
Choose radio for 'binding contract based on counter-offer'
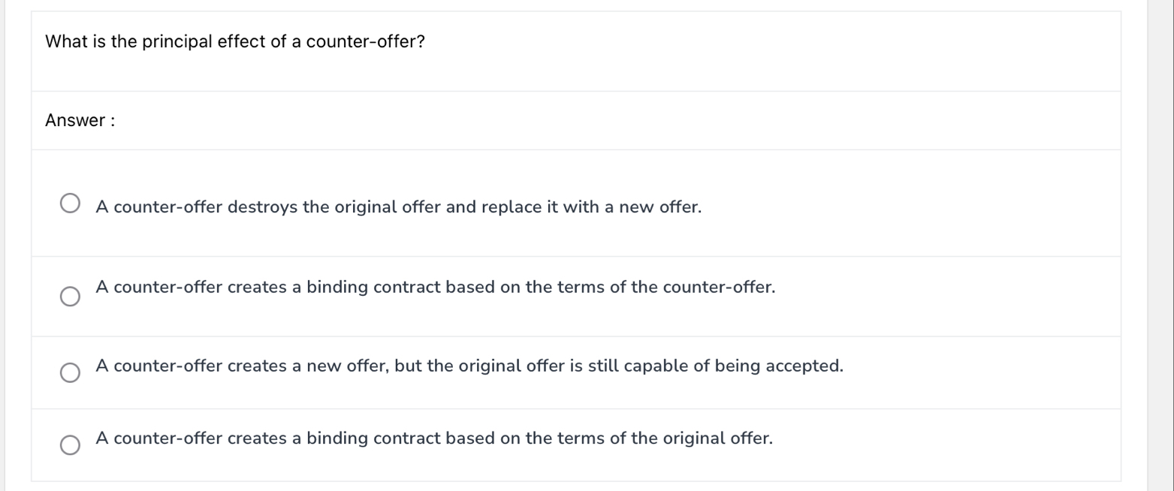click(70, 297)
